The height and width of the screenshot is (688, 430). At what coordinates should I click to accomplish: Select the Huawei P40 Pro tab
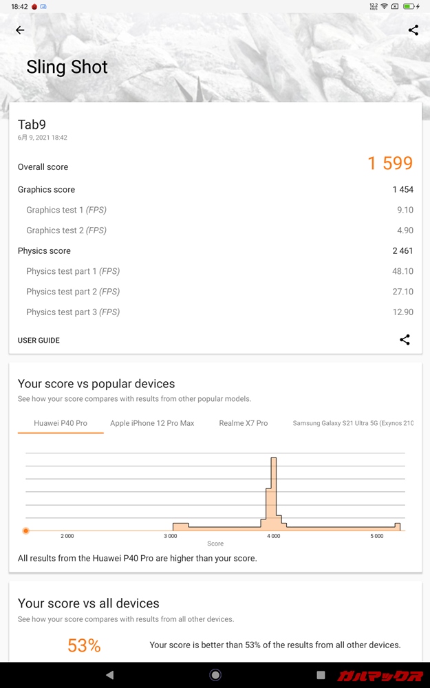61,423
